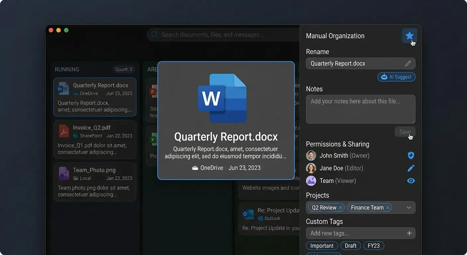The image size is (467, 255).
Task: Remove the Finance Team project chip
Action: [x=388, y=208]
